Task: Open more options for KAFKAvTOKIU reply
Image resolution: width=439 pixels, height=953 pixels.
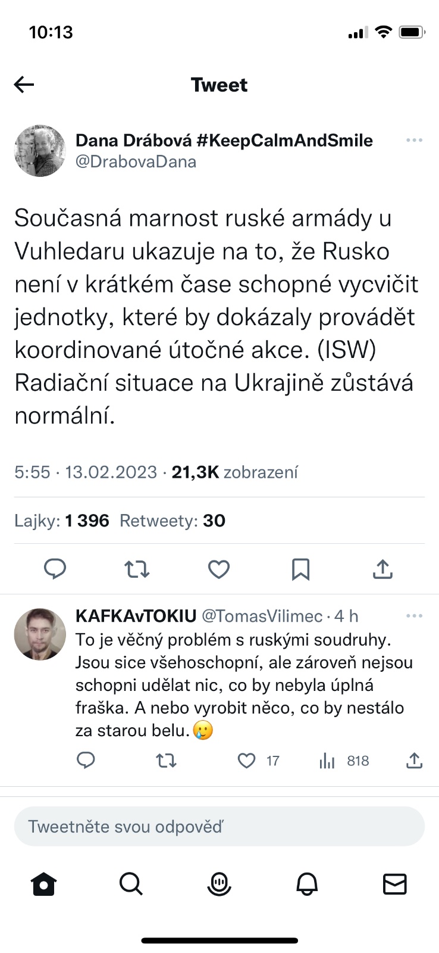Action: (414, 616)
